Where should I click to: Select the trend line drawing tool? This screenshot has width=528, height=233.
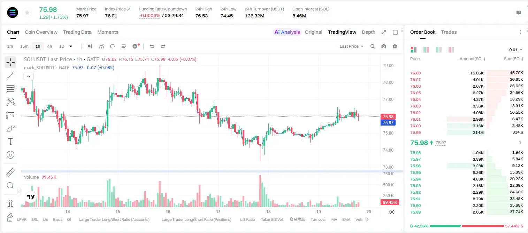coord(10,75)
